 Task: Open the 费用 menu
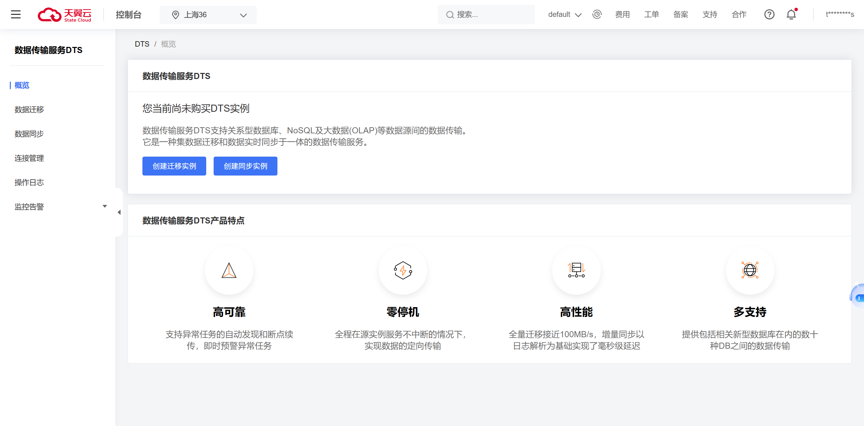pos(622,15)
